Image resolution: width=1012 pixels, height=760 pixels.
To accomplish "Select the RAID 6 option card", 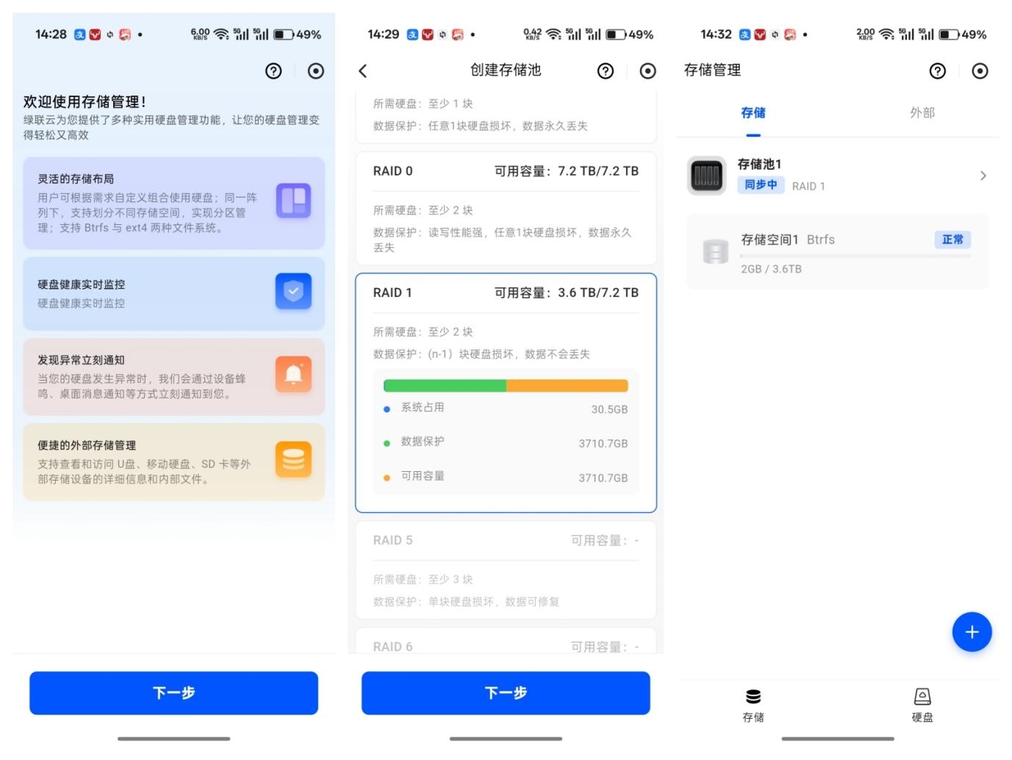I will 506,640.
